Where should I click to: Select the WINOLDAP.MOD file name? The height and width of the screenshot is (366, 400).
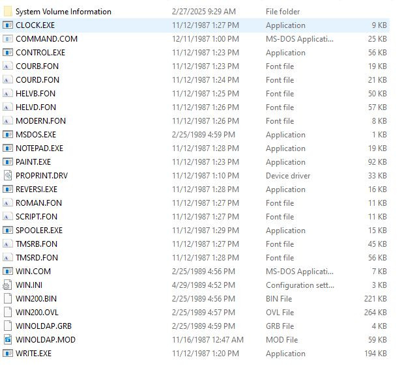click(46, 339)
